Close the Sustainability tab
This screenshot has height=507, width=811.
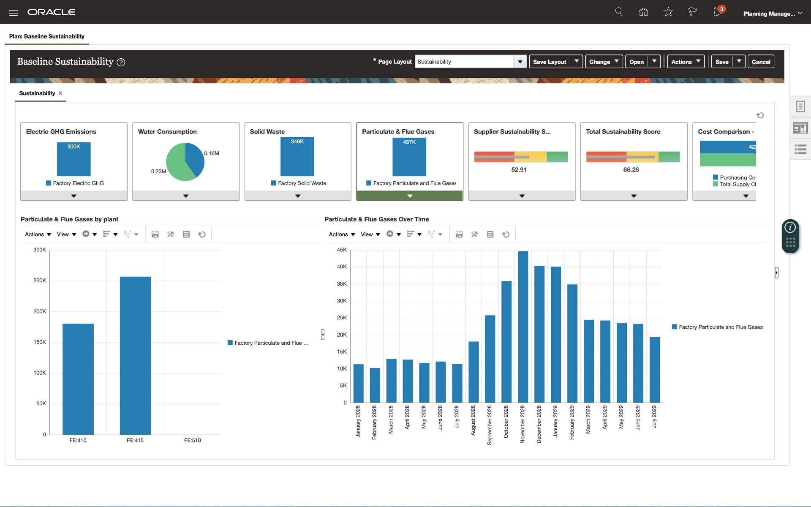click(x=60, y=93)
